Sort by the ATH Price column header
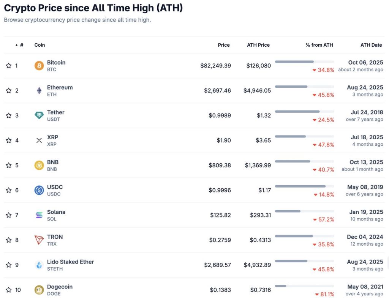This screenshot has width=389, height=298. click(258, 45)
